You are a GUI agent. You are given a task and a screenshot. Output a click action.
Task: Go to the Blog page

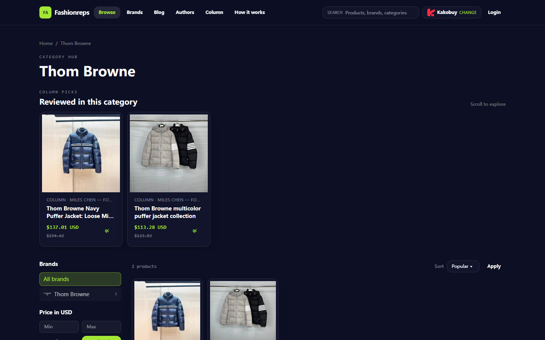159,12
